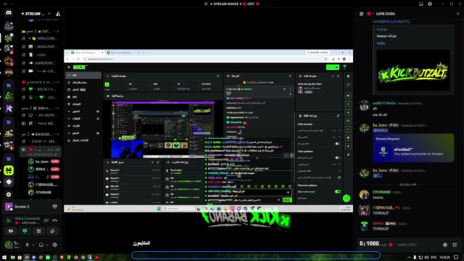Open the apps launcher icon in message box
Screen dimensions: 464x261
[455, 245]
